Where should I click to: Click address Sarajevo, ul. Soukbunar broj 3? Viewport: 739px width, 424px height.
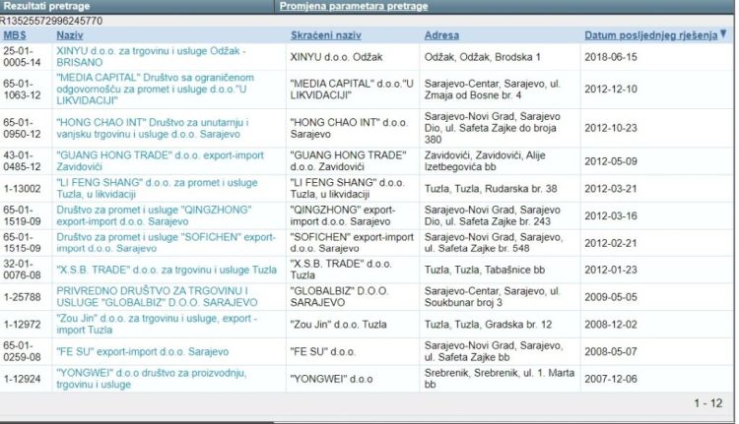[493, 297]
